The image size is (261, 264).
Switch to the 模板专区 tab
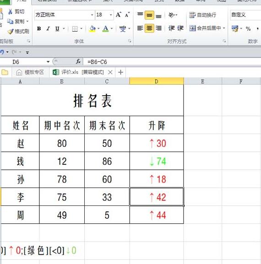30,72
